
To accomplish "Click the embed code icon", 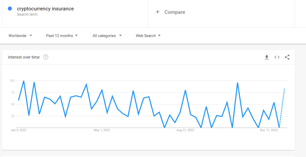I will tap(277, 57).
